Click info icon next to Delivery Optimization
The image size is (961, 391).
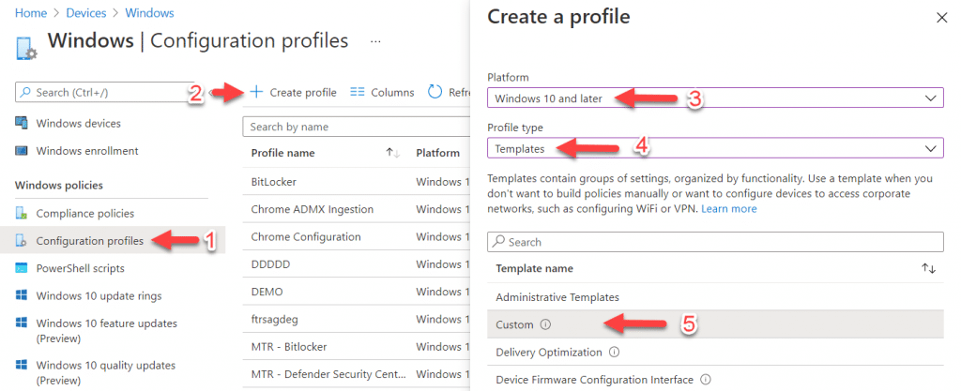point(614,353)
